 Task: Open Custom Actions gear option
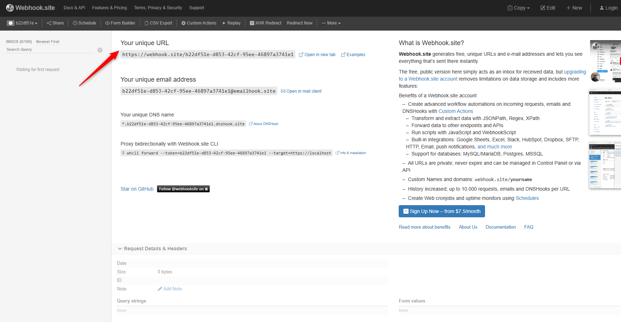(x=199, y=23)
